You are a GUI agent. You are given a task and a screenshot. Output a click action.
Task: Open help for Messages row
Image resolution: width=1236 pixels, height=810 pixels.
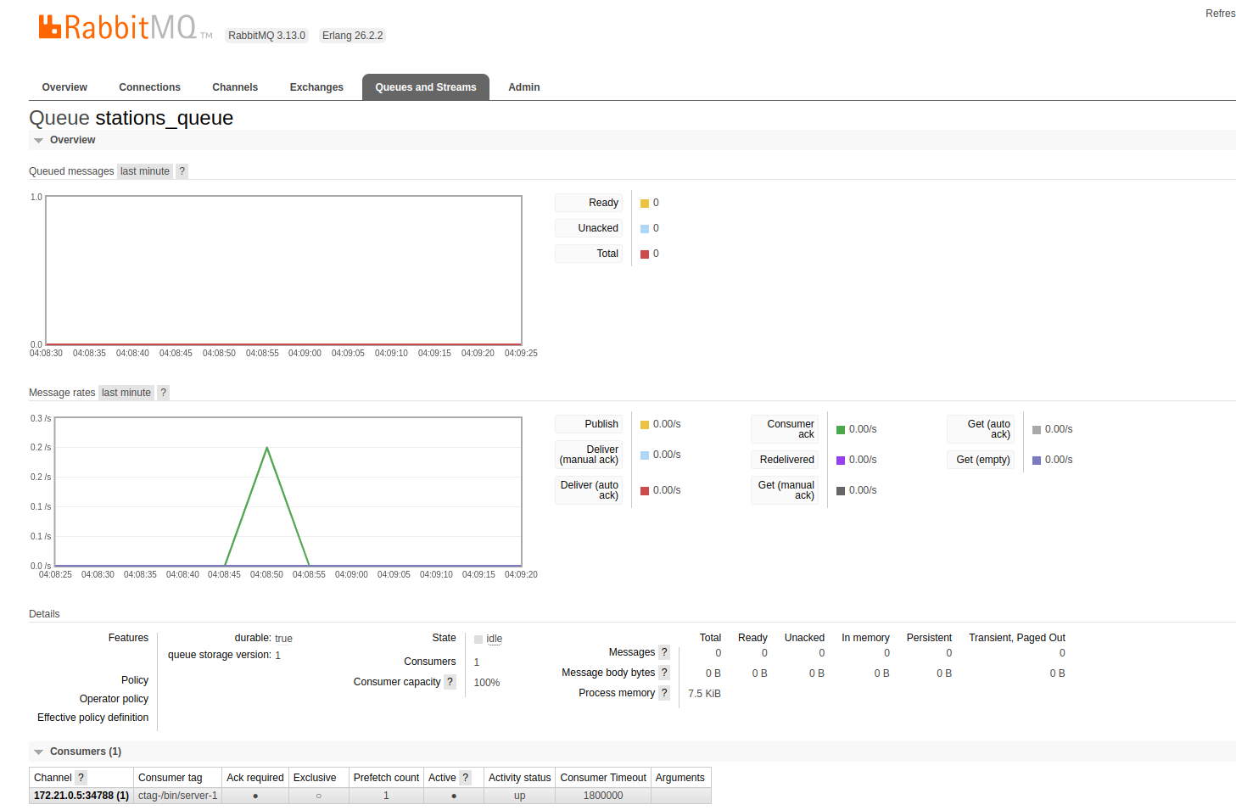664,652
